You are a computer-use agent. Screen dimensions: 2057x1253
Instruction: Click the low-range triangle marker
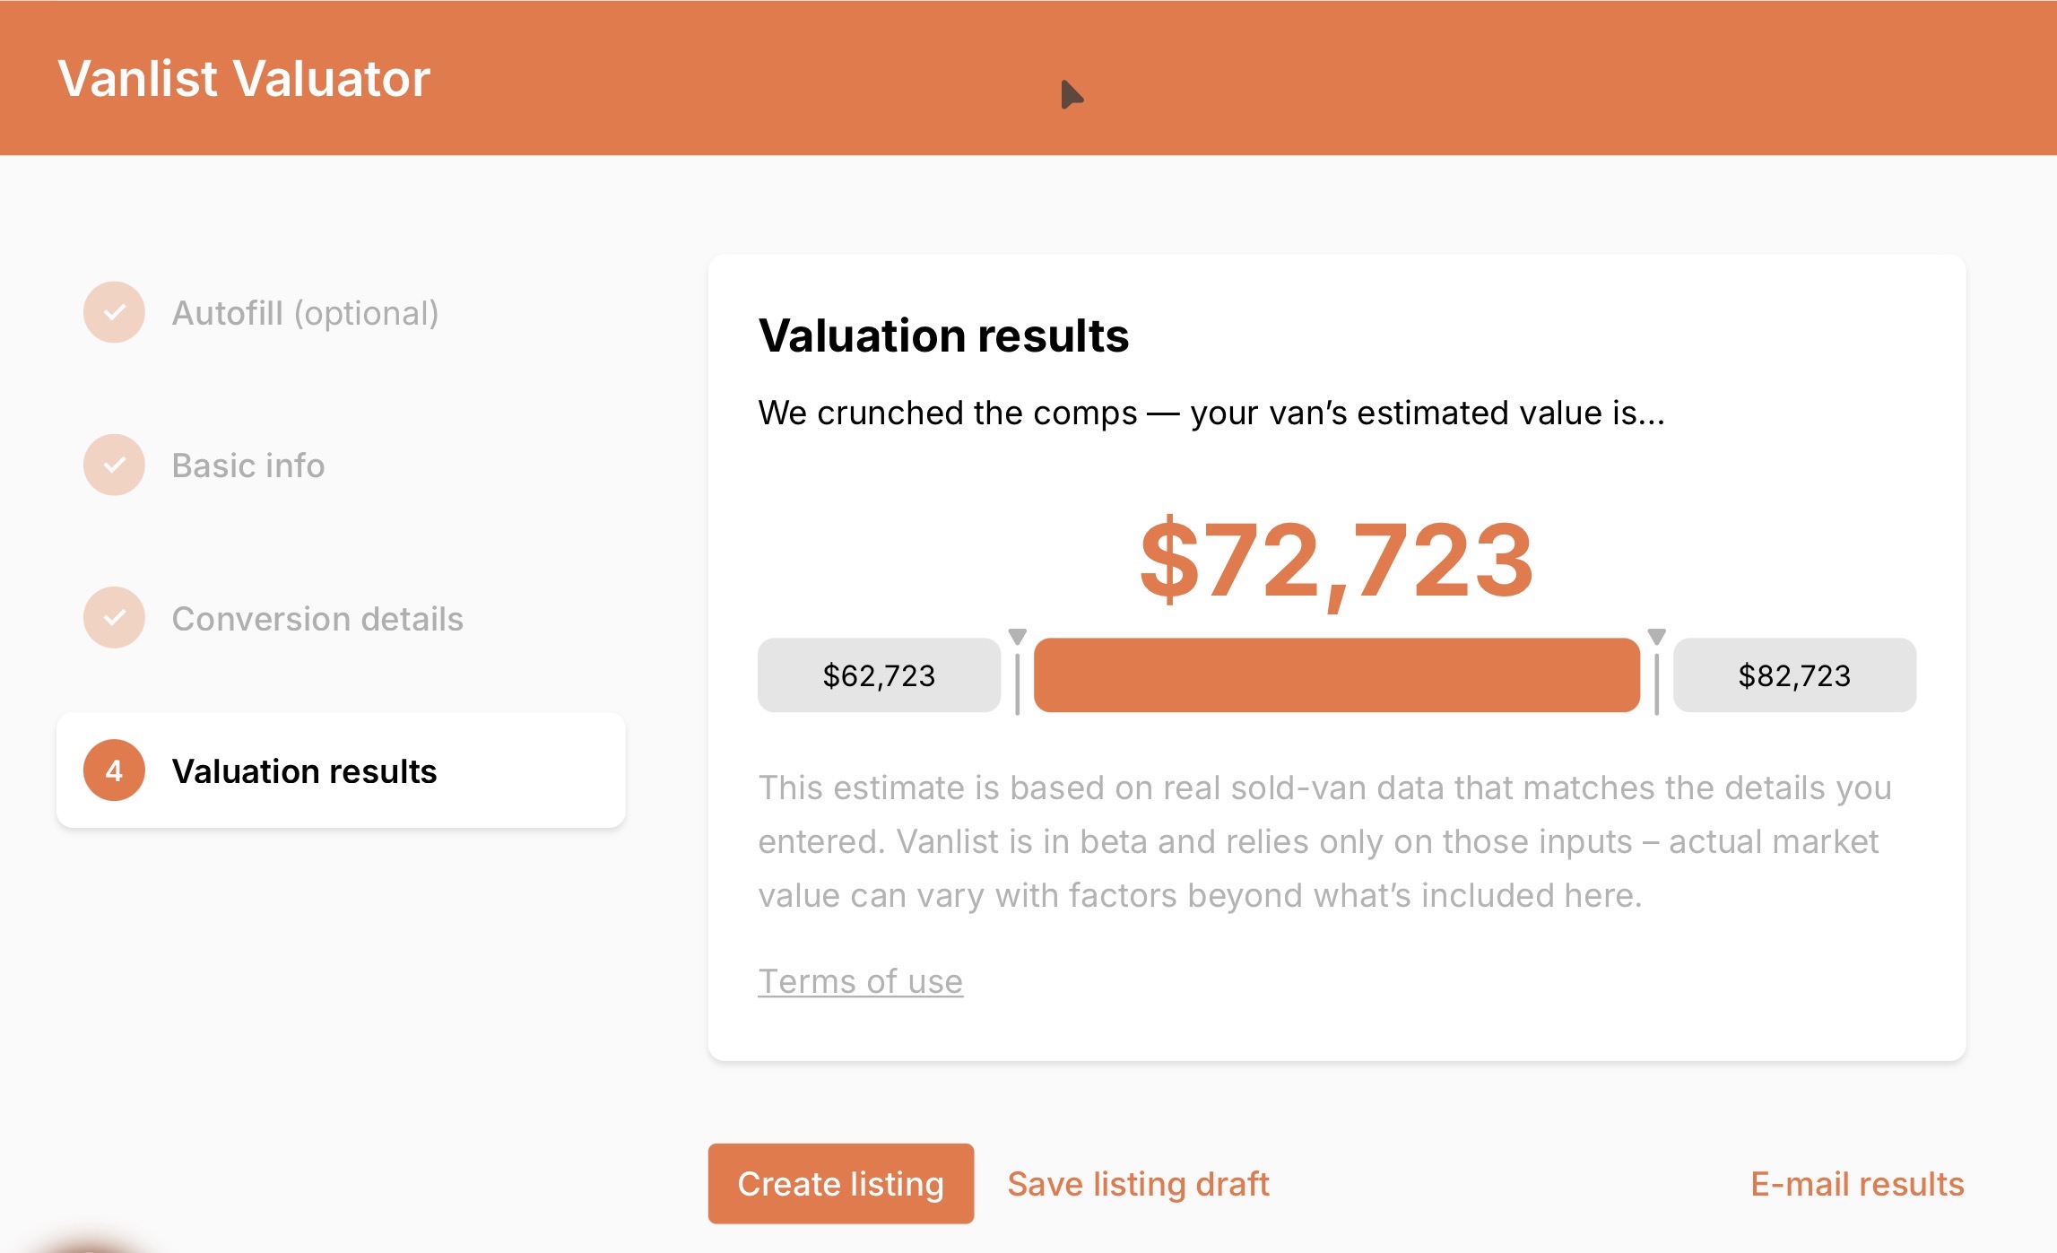click(1017, 637)
